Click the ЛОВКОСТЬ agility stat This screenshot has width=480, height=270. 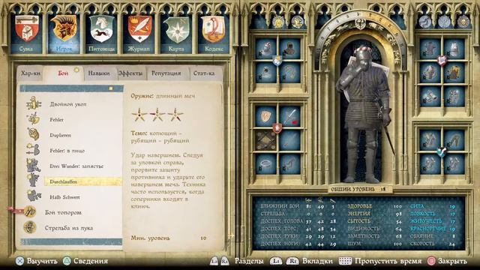433,214
